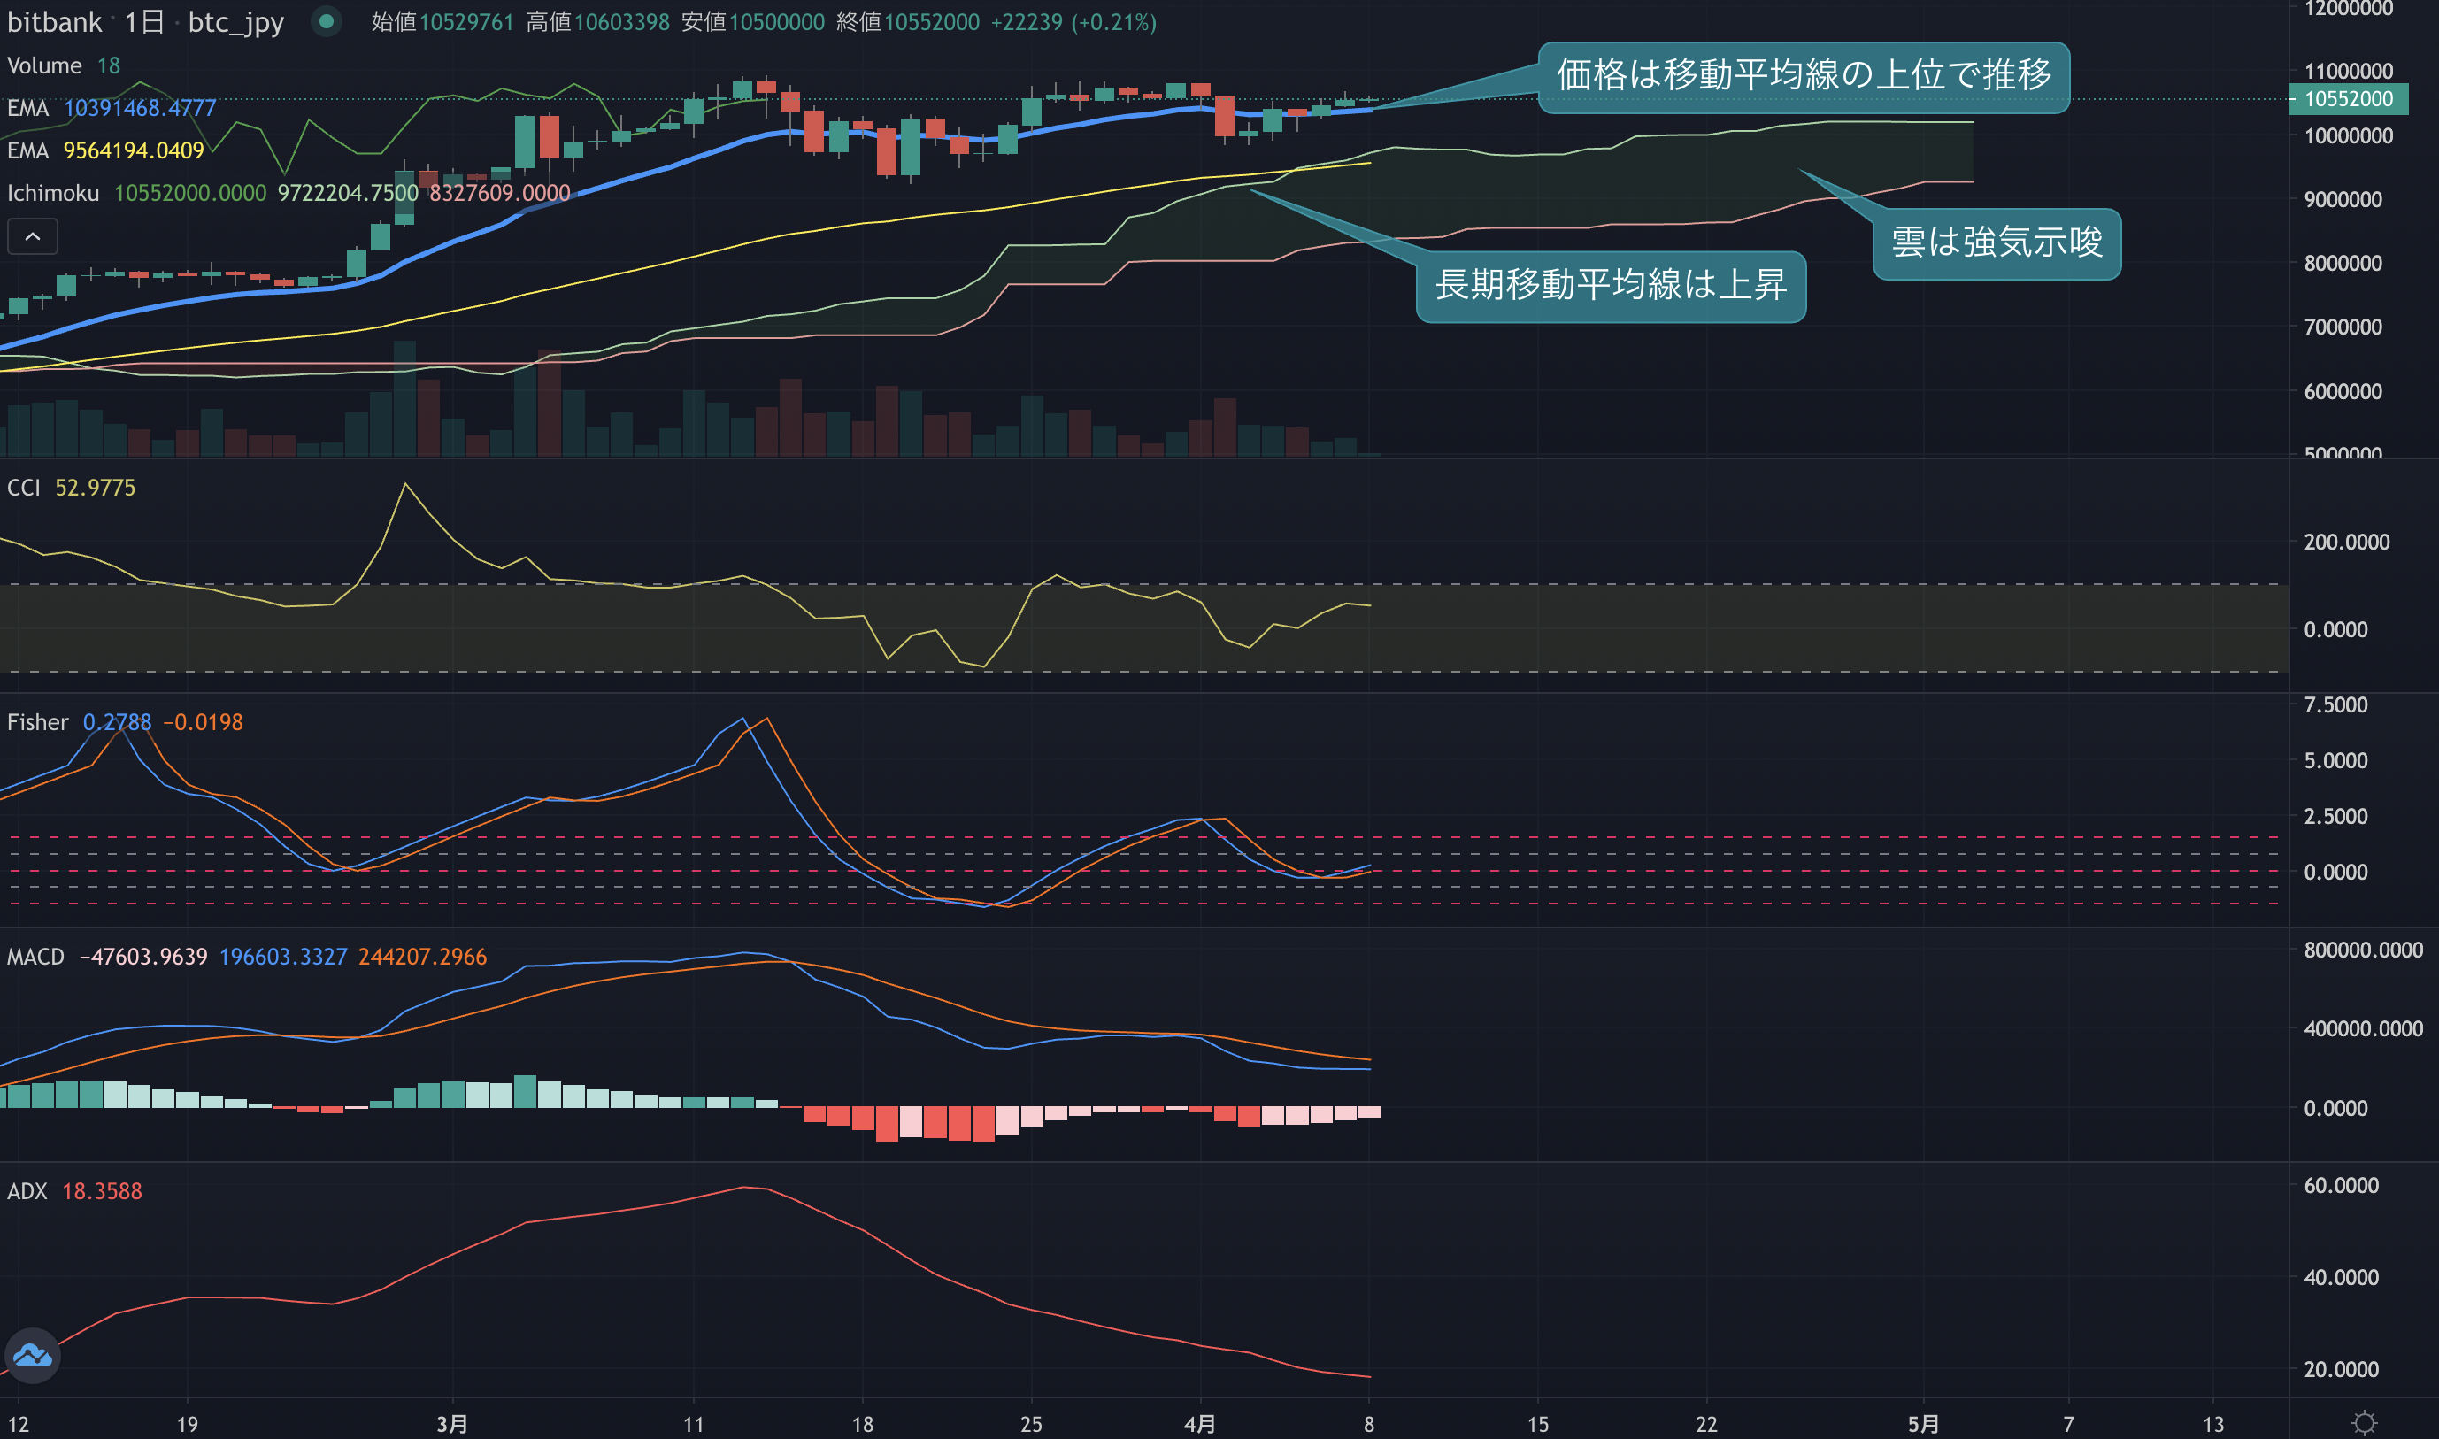This screenshot has width=2439, height=1439.
Task: Open the chart settings gear icon
Action: [2365, 1422]
